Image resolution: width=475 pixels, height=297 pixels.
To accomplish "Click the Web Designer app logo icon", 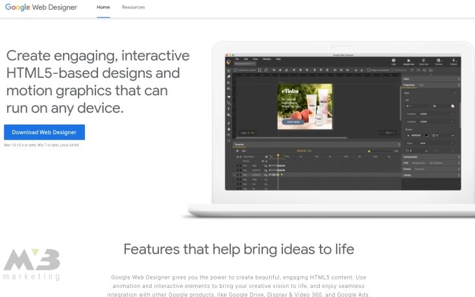I will [228, 62].
